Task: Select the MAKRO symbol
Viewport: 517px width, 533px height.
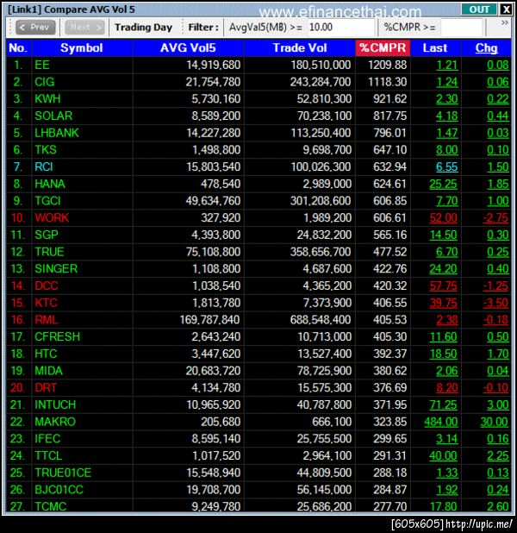Action: (x=55, y=422)
